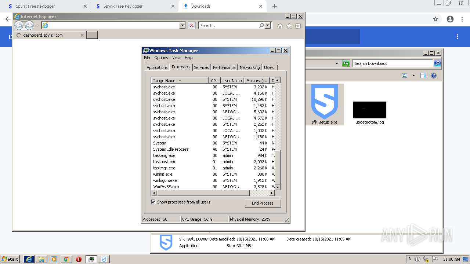The width and height of the screenshot is (470, 264).
Task: Switch to the Performance tab
Action: (x=224, y=67)
